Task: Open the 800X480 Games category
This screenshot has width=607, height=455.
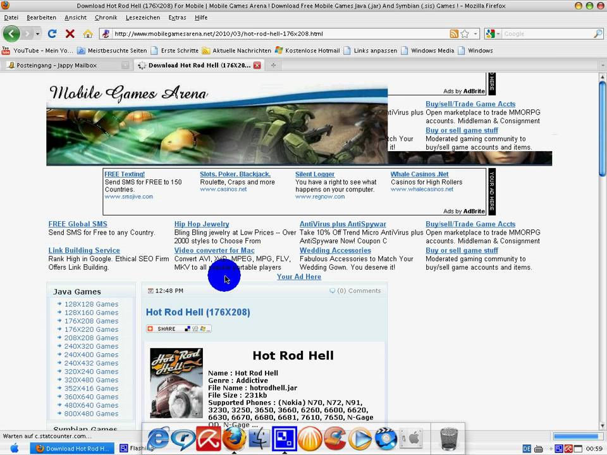Action: [91, 413]
